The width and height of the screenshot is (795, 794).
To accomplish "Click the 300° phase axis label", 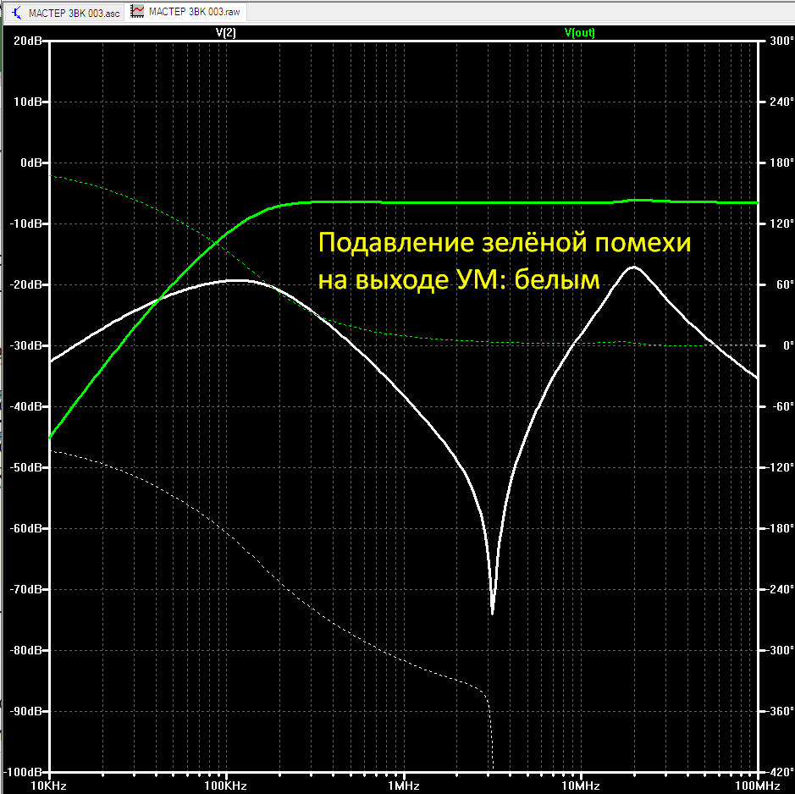I will click(781, 41).
